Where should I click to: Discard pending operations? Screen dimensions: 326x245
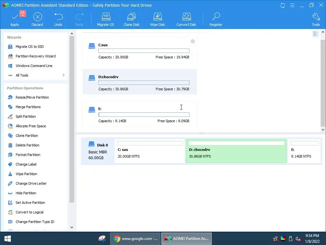pos(38,19)
